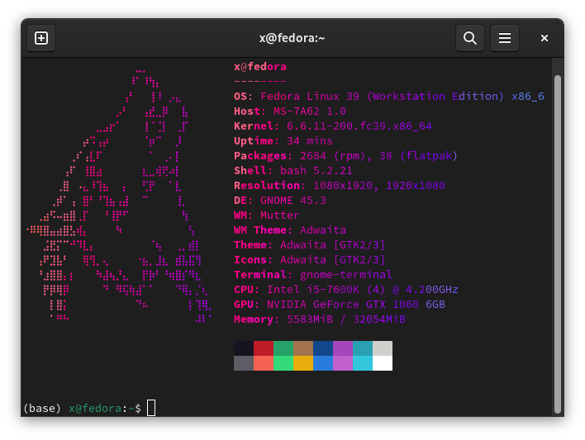585x440 pixels.
Task: Open a new terminal tab
Action: click(x=41, y=38)
